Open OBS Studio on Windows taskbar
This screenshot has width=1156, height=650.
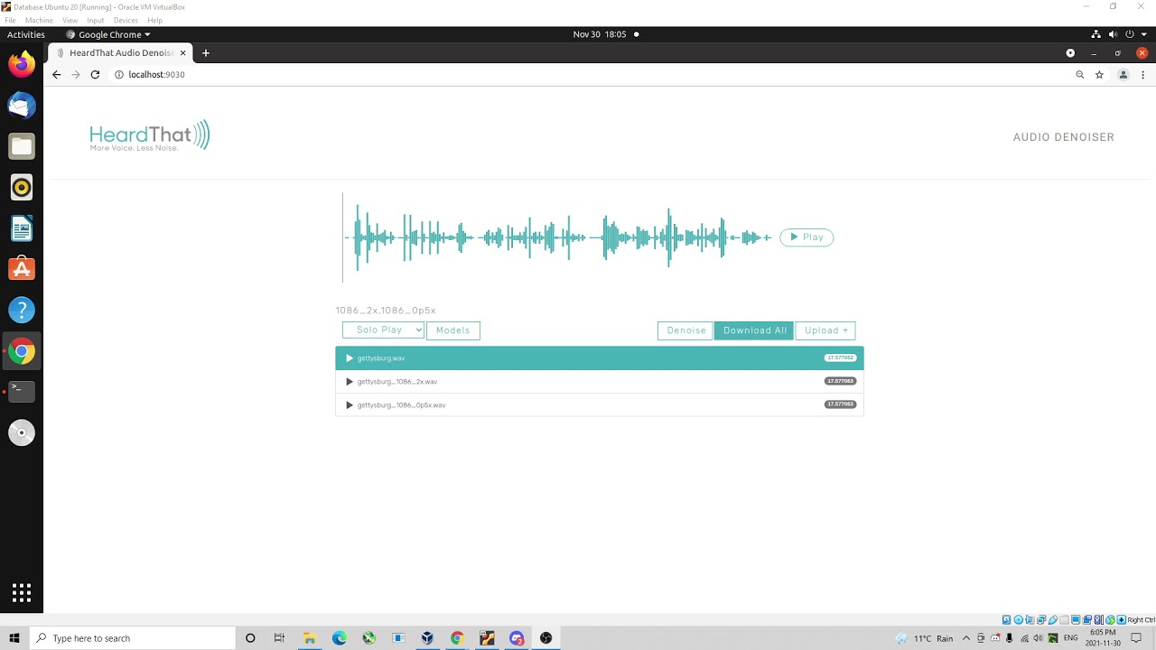point(545,638)
